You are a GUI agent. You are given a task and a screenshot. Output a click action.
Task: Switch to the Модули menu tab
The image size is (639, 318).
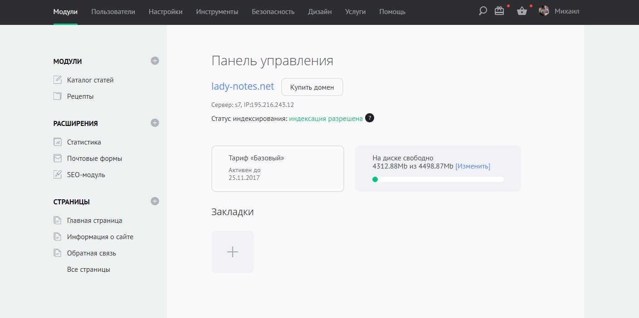point(65,12)
